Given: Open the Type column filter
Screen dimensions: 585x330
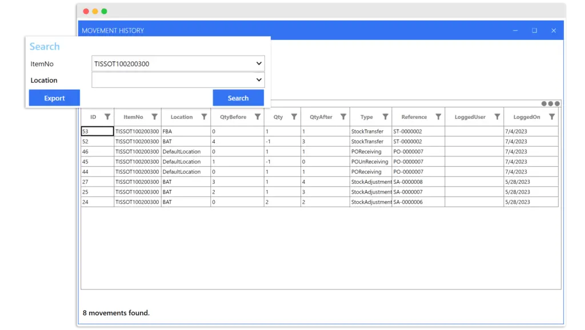Looking at the screenshot, I should pyautogui.click(x=386, y=116).
